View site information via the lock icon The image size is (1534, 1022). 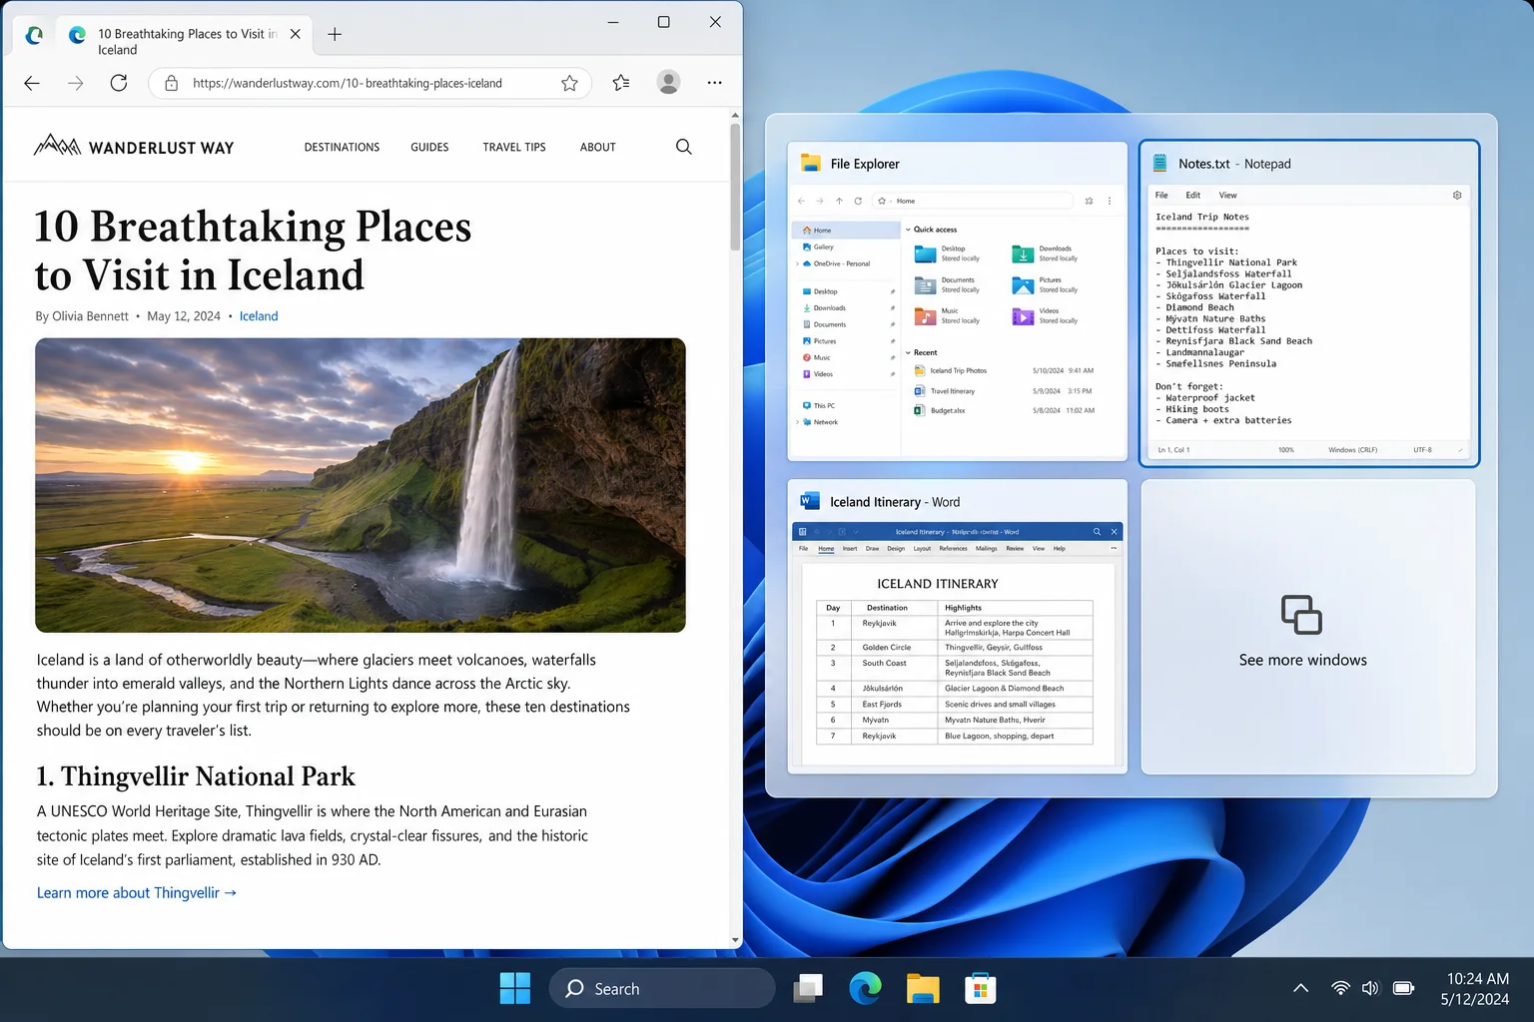[x=172, y=83]
